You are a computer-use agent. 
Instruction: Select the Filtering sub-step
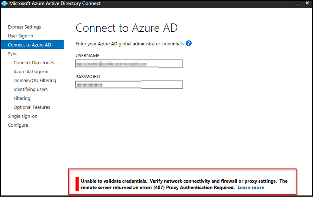[22, 98]
